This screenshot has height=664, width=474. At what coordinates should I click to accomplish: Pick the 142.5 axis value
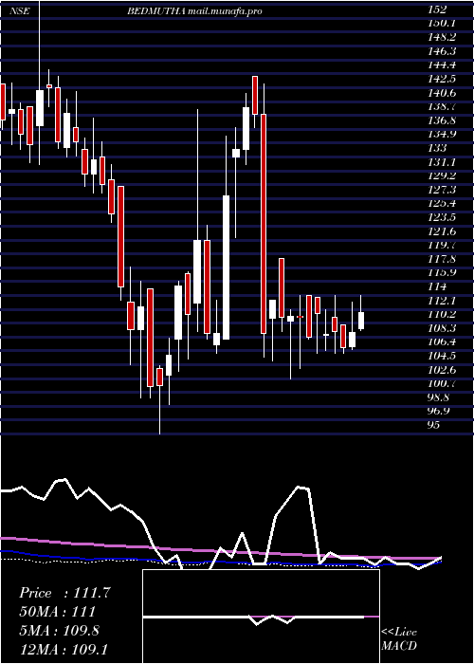pyautogui.click(x=442, y=79)
